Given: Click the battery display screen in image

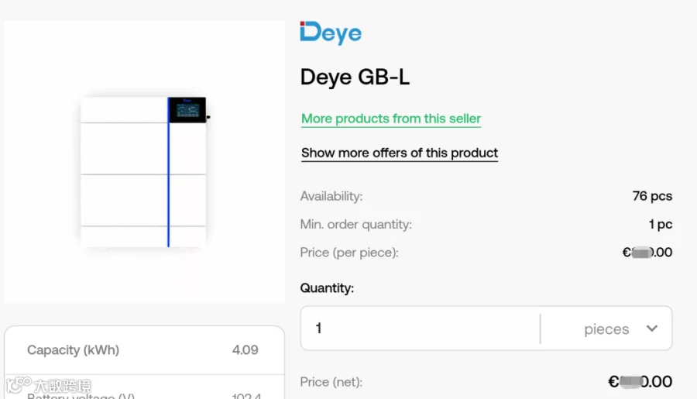Looking at the screenshot, I should 187,110.
